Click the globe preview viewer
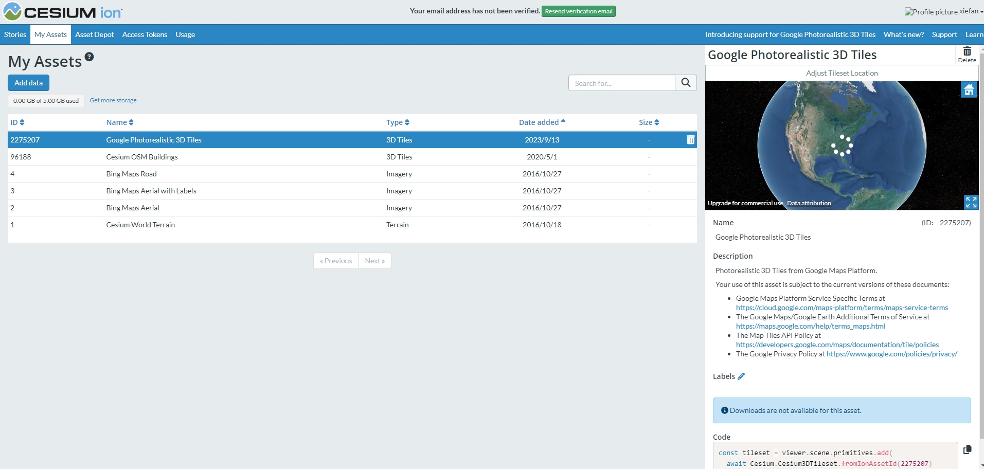This screenshot has height=469, width=984. click(842, 145)
